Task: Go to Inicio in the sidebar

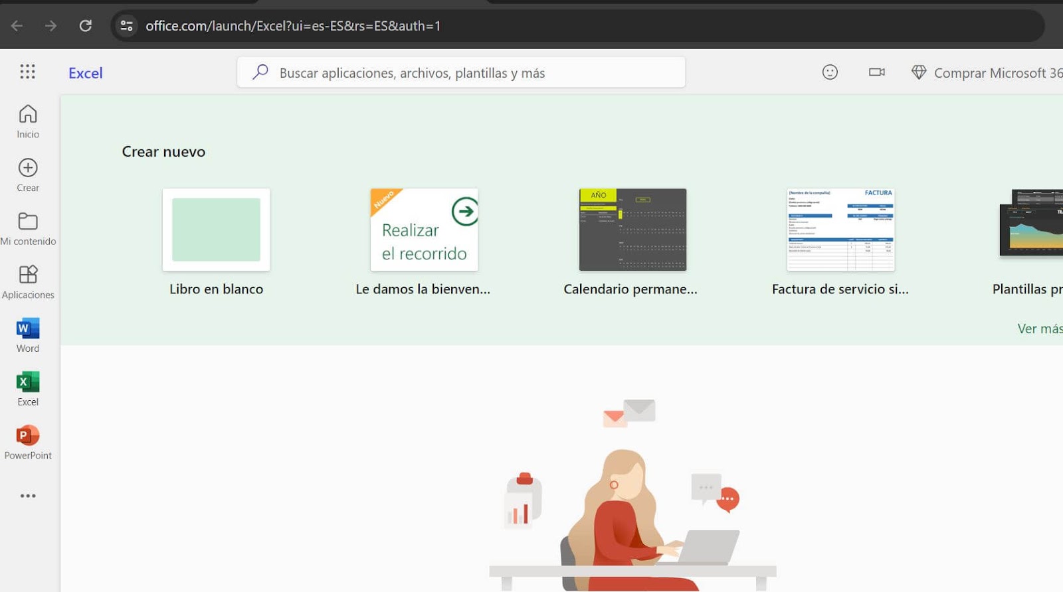Action: click(28, 121)
